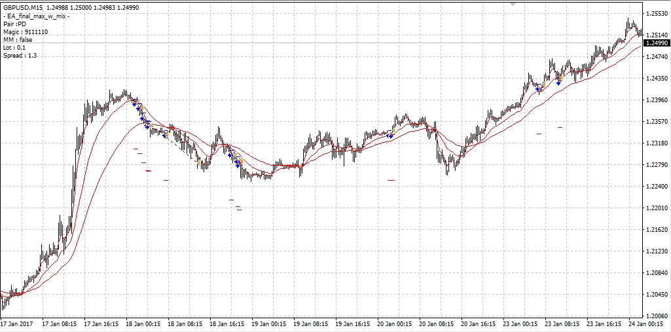
Task: Click the 18 Jan 08:15 time label
Action: 187,324
